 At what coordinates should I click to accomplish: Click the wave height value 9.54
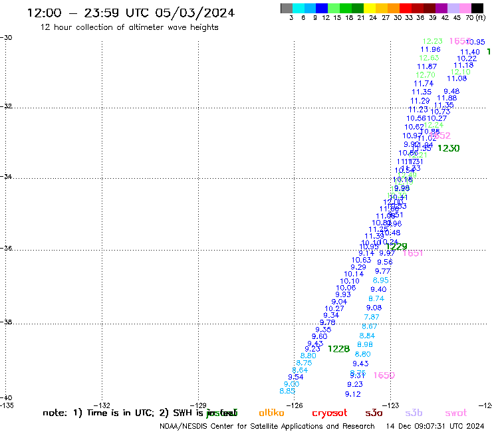pyautogui.click(x=296, y=377)
